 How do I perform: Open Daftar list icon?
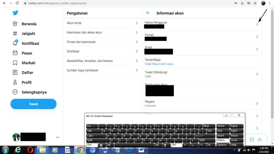coord(15,72)
